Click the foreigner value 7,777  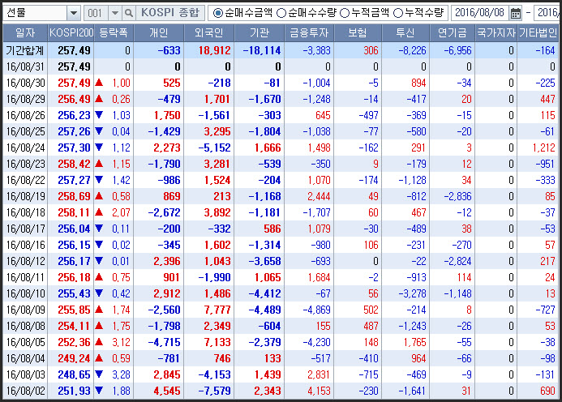(217, 310)
